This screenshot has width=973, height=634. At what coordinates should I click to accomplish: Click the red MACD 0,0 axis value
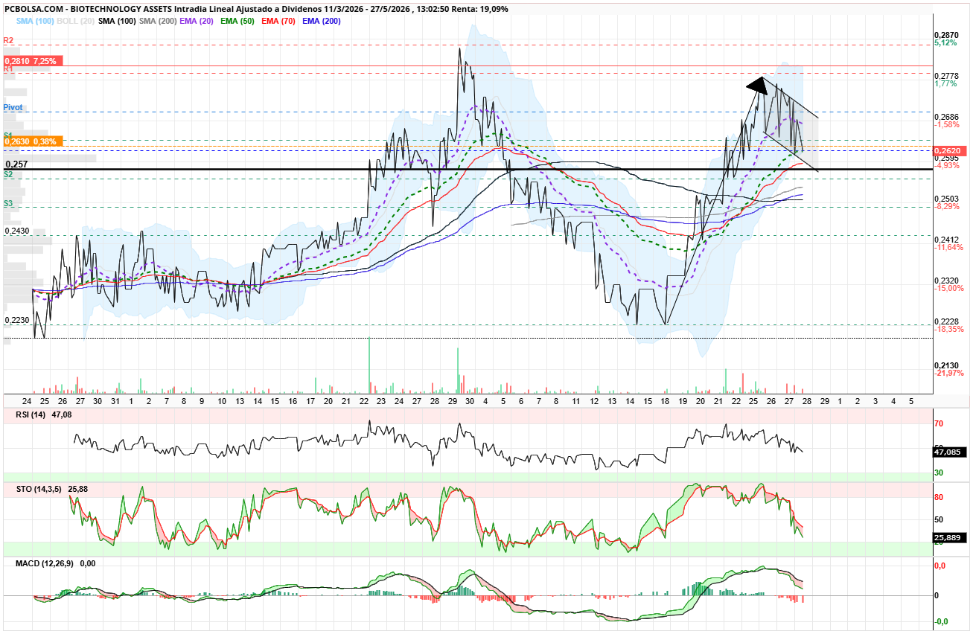[x=941, y=566]
